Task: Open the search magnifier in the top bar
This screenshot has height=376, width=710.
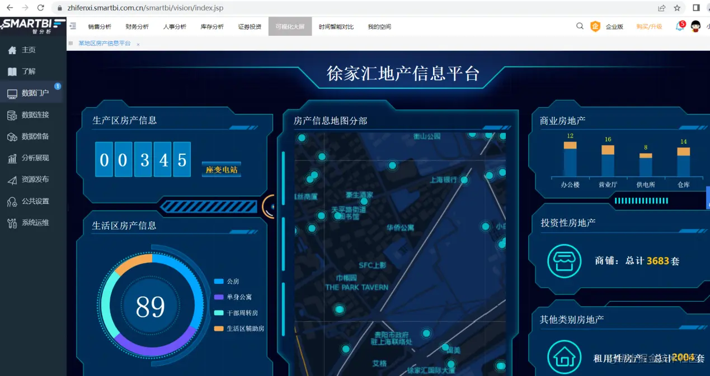Action: point(580,26)
